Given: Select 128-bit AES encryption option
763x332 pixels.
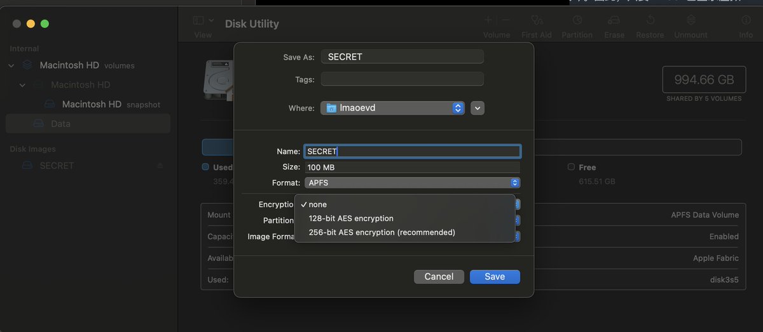Looking at the screenshot, I should pos(351,218).
